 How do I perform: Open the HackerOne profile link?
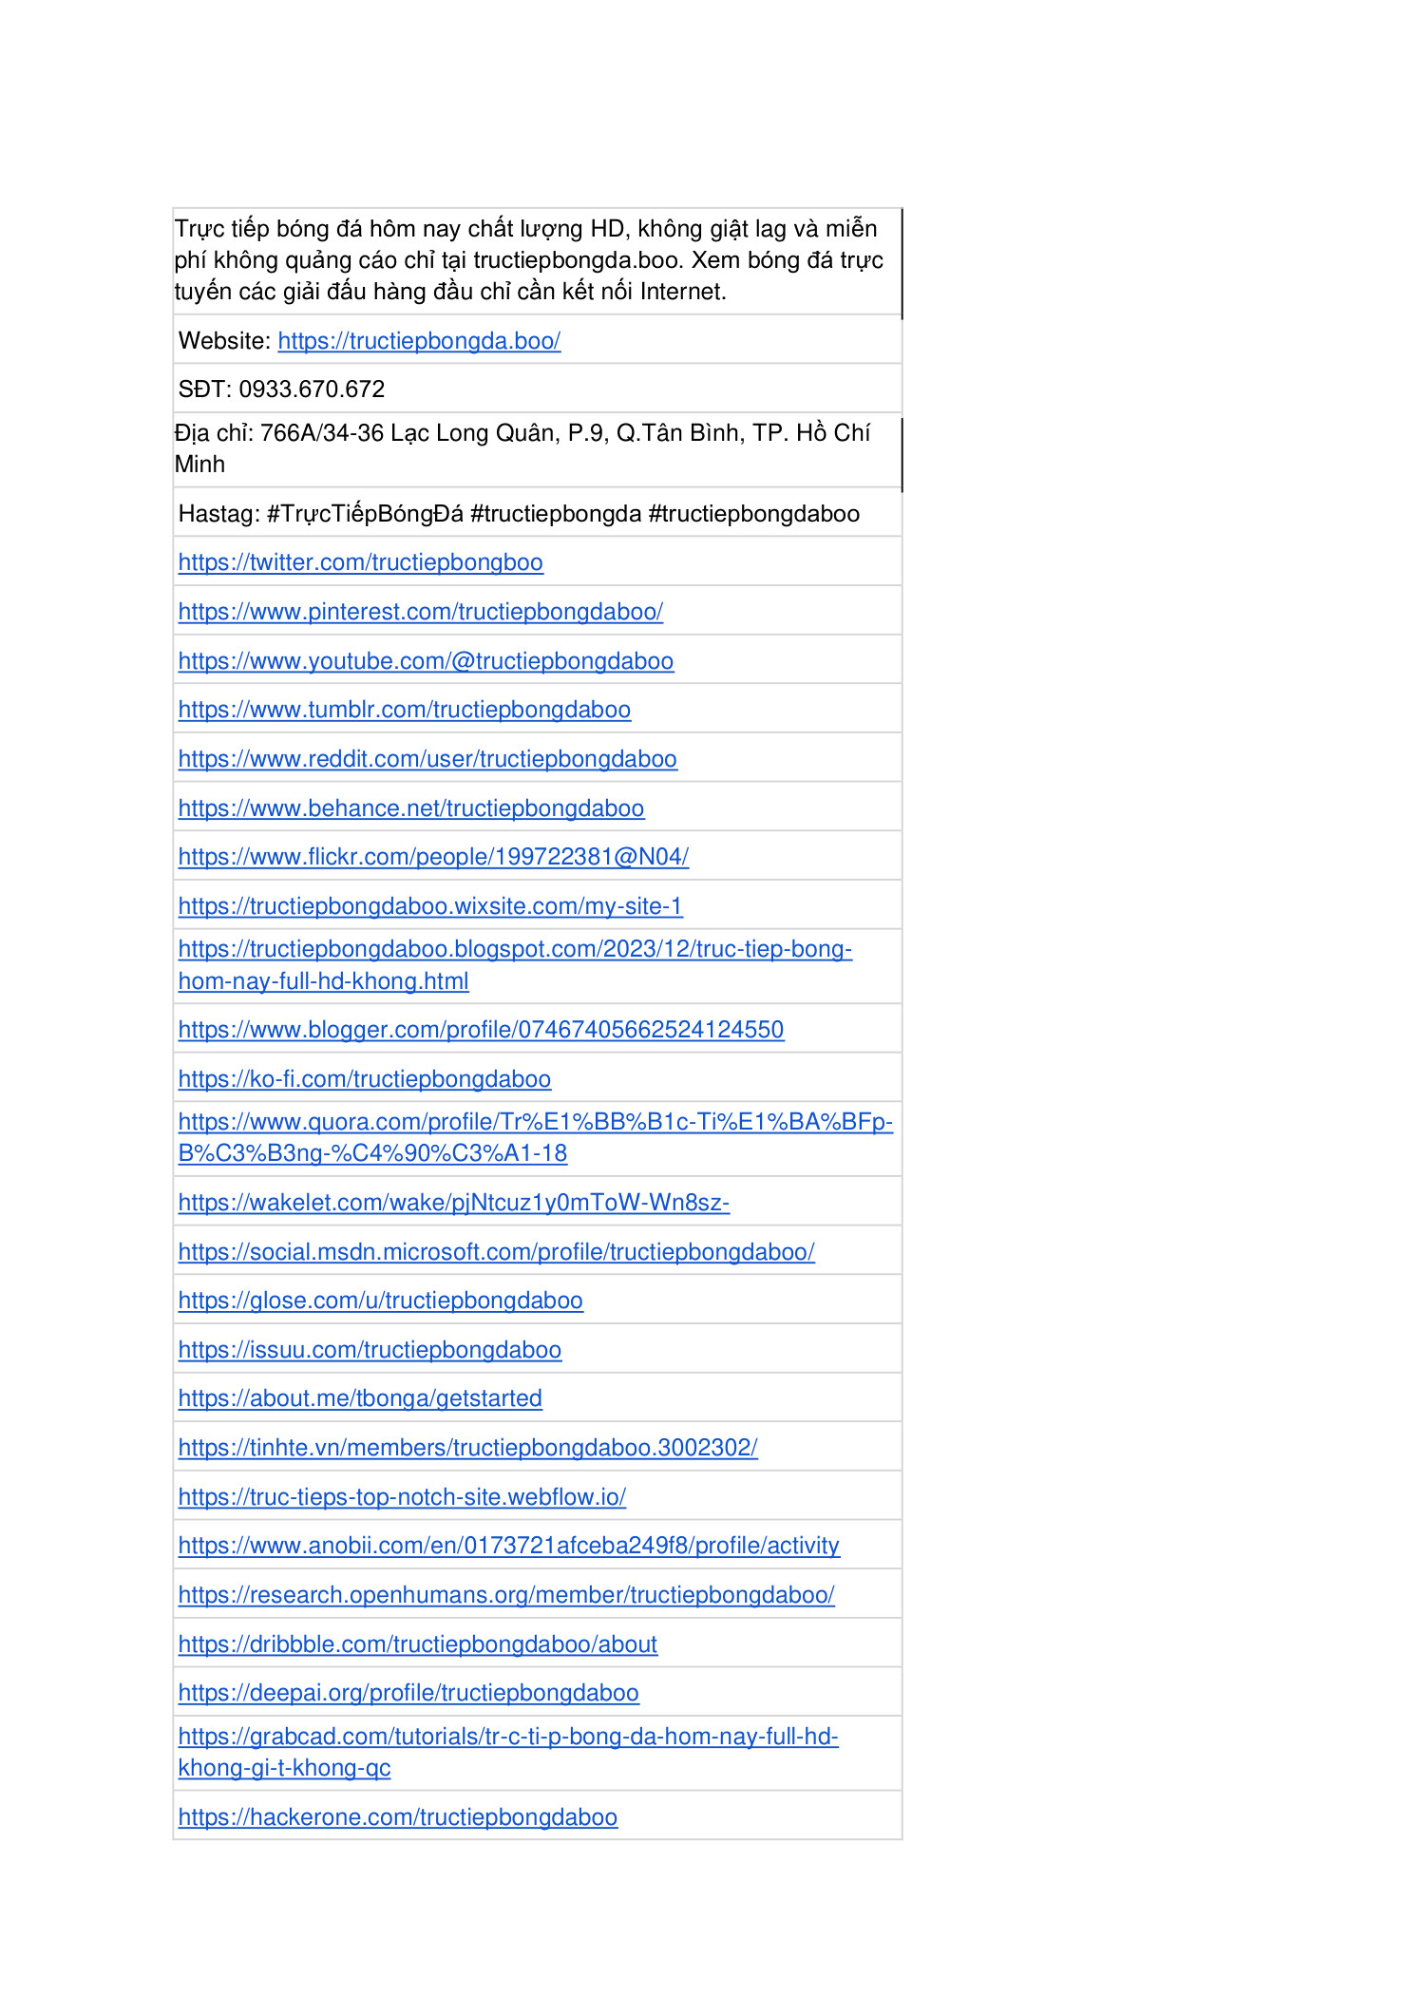pyautogui.click(x=397, y=1817)
